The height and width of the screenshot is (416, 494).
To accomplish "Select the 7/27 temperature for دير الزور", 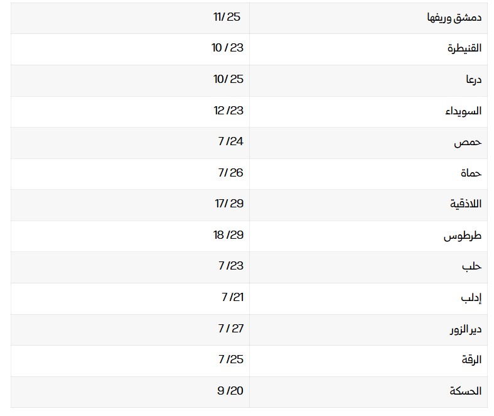I will (230, 328).
